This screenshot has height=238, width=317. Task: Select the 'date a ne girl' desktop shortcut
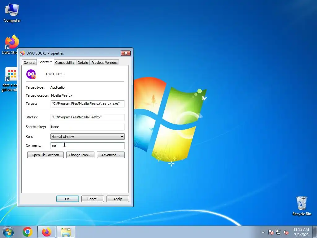pyautogui.click(x=10, y=79)
